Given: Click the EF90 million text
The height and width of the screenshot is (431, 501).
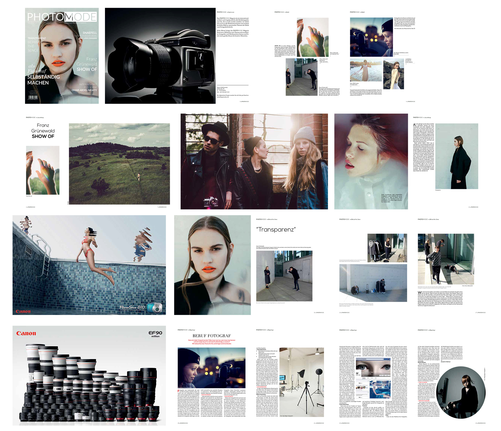Looking at the screenshot, I should 155,334.
